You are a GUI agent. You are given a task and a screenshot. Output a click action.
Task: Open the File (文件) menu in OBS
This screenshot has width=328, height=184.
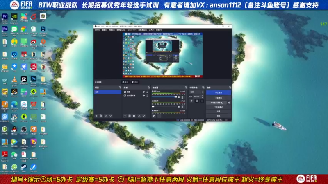point(97,30)
